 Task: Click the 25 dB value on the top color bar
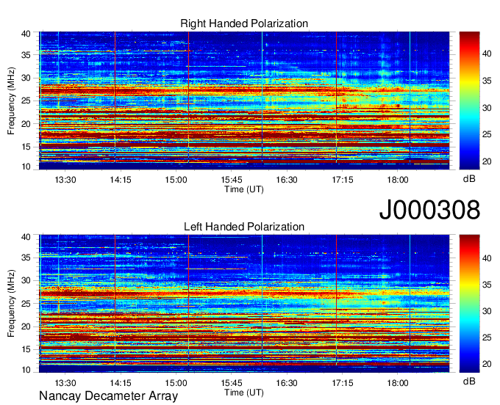tap(487, 134)
